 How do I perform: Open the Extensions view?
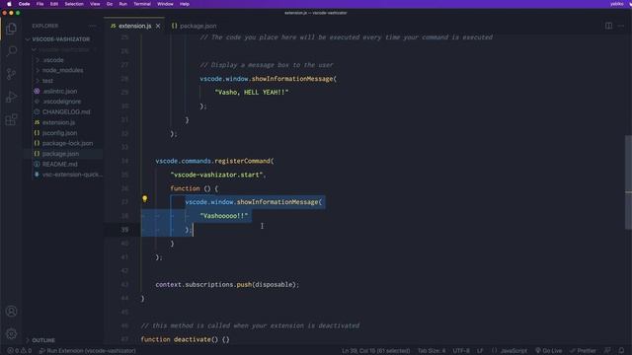click(11, 119)
